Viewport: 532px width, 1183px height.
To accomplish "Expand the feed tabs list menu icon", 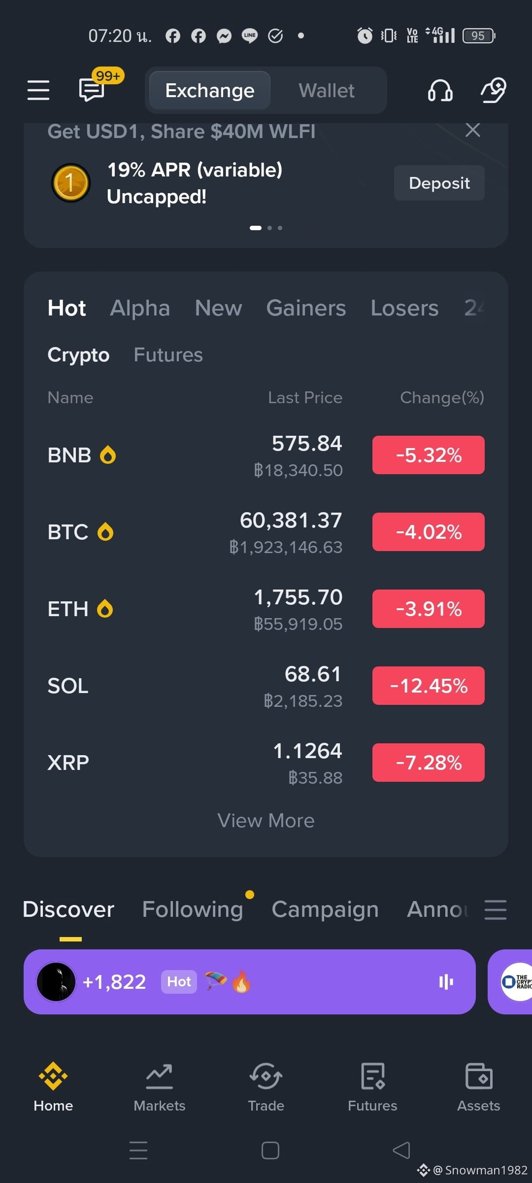I will tap(495, 909).
